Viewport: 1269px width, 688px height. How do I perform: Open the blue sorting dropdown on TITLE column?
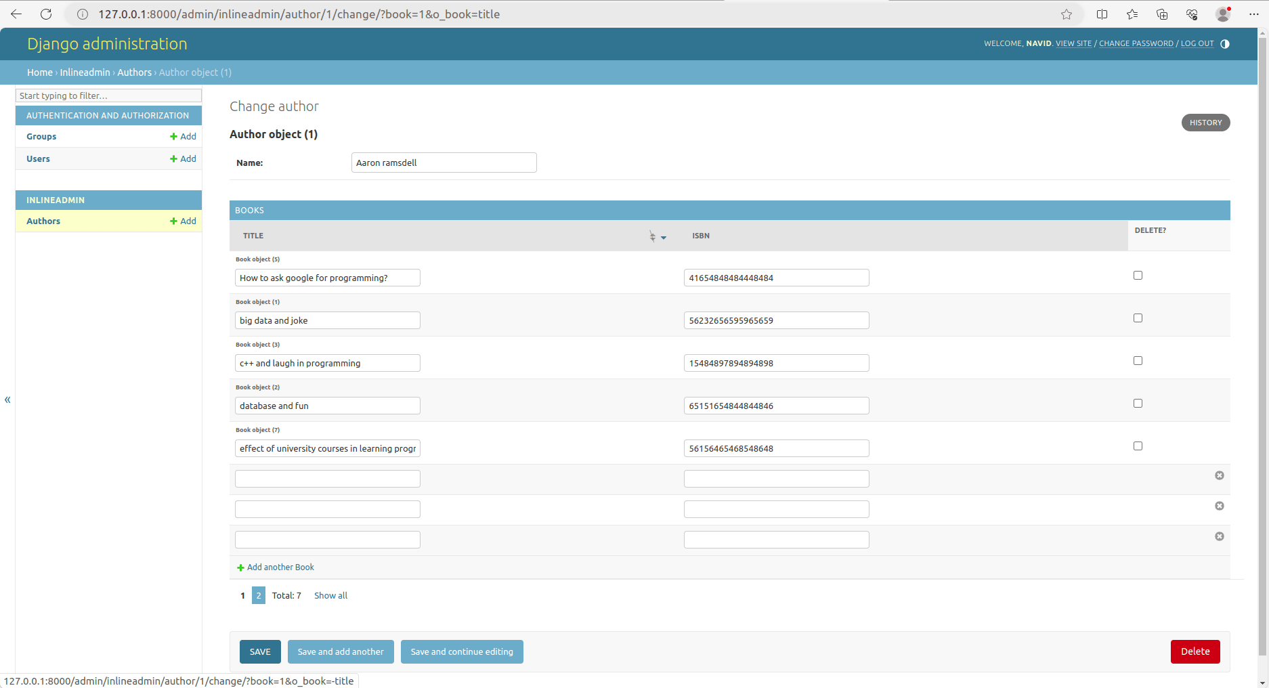(664, 237)
